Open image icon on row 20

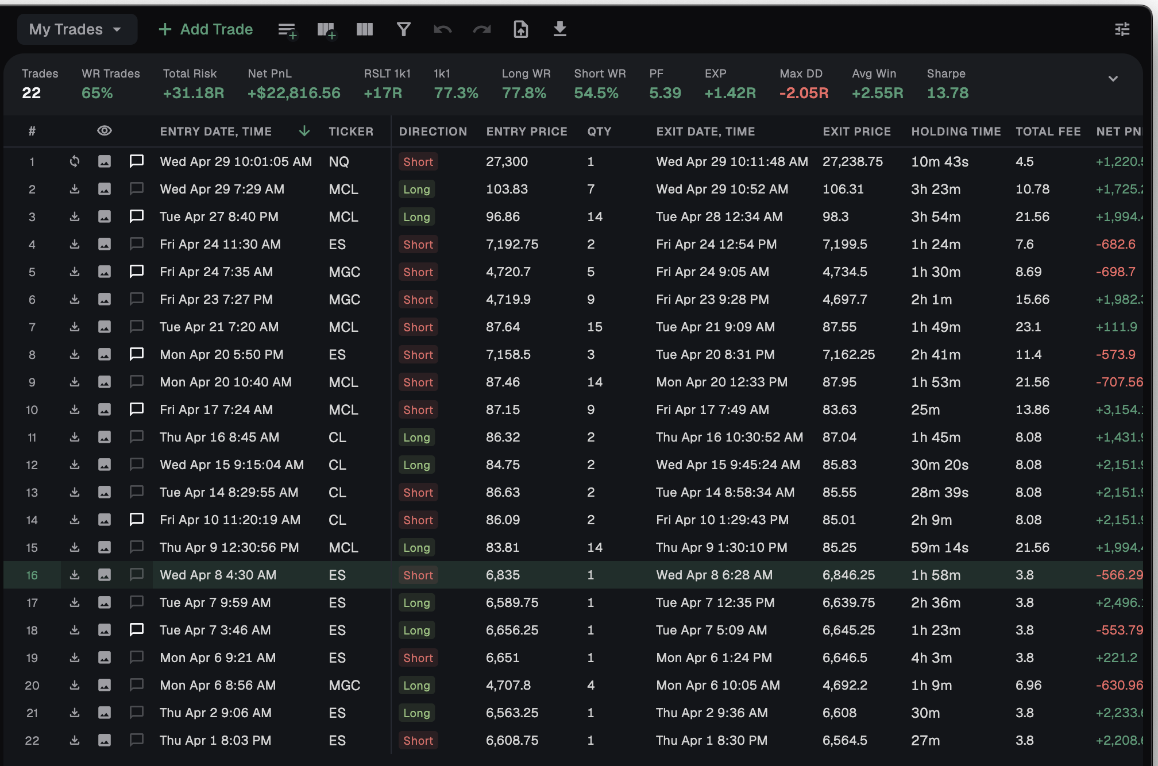[x=105, y=685]
